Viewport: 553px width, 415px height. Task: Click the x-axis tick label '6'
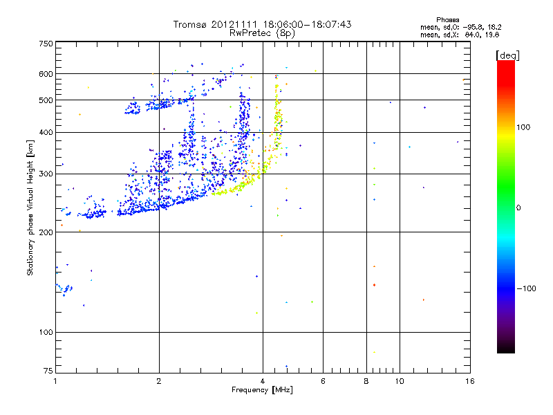point(323,381)
